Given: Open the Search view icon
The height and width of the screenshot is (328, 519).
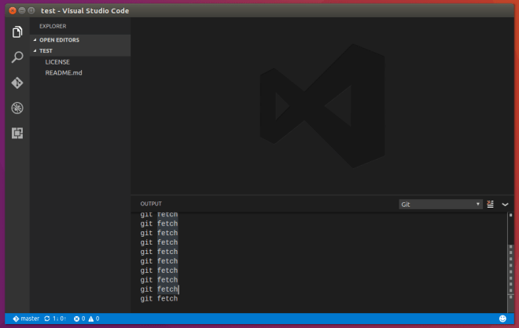Looking at the screenshot, I should tap(17, 57).
